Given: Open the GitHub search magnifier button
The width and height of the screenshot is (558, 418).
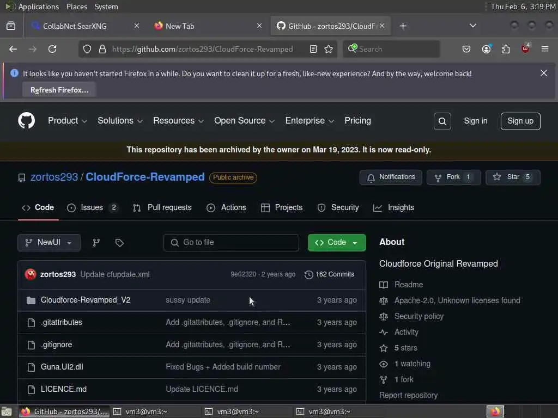Looking at the screenshot, I should coord(442,121).
